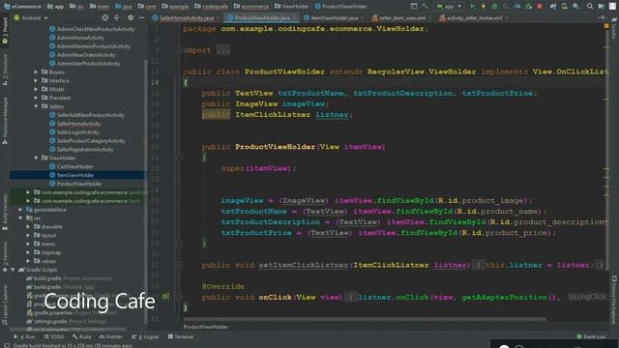Viewport: 619px width, 348px height.
Task: Click the eCommerce breadcrumb in navigation bar
Action: pyautogui.click(x=22, y=7)
